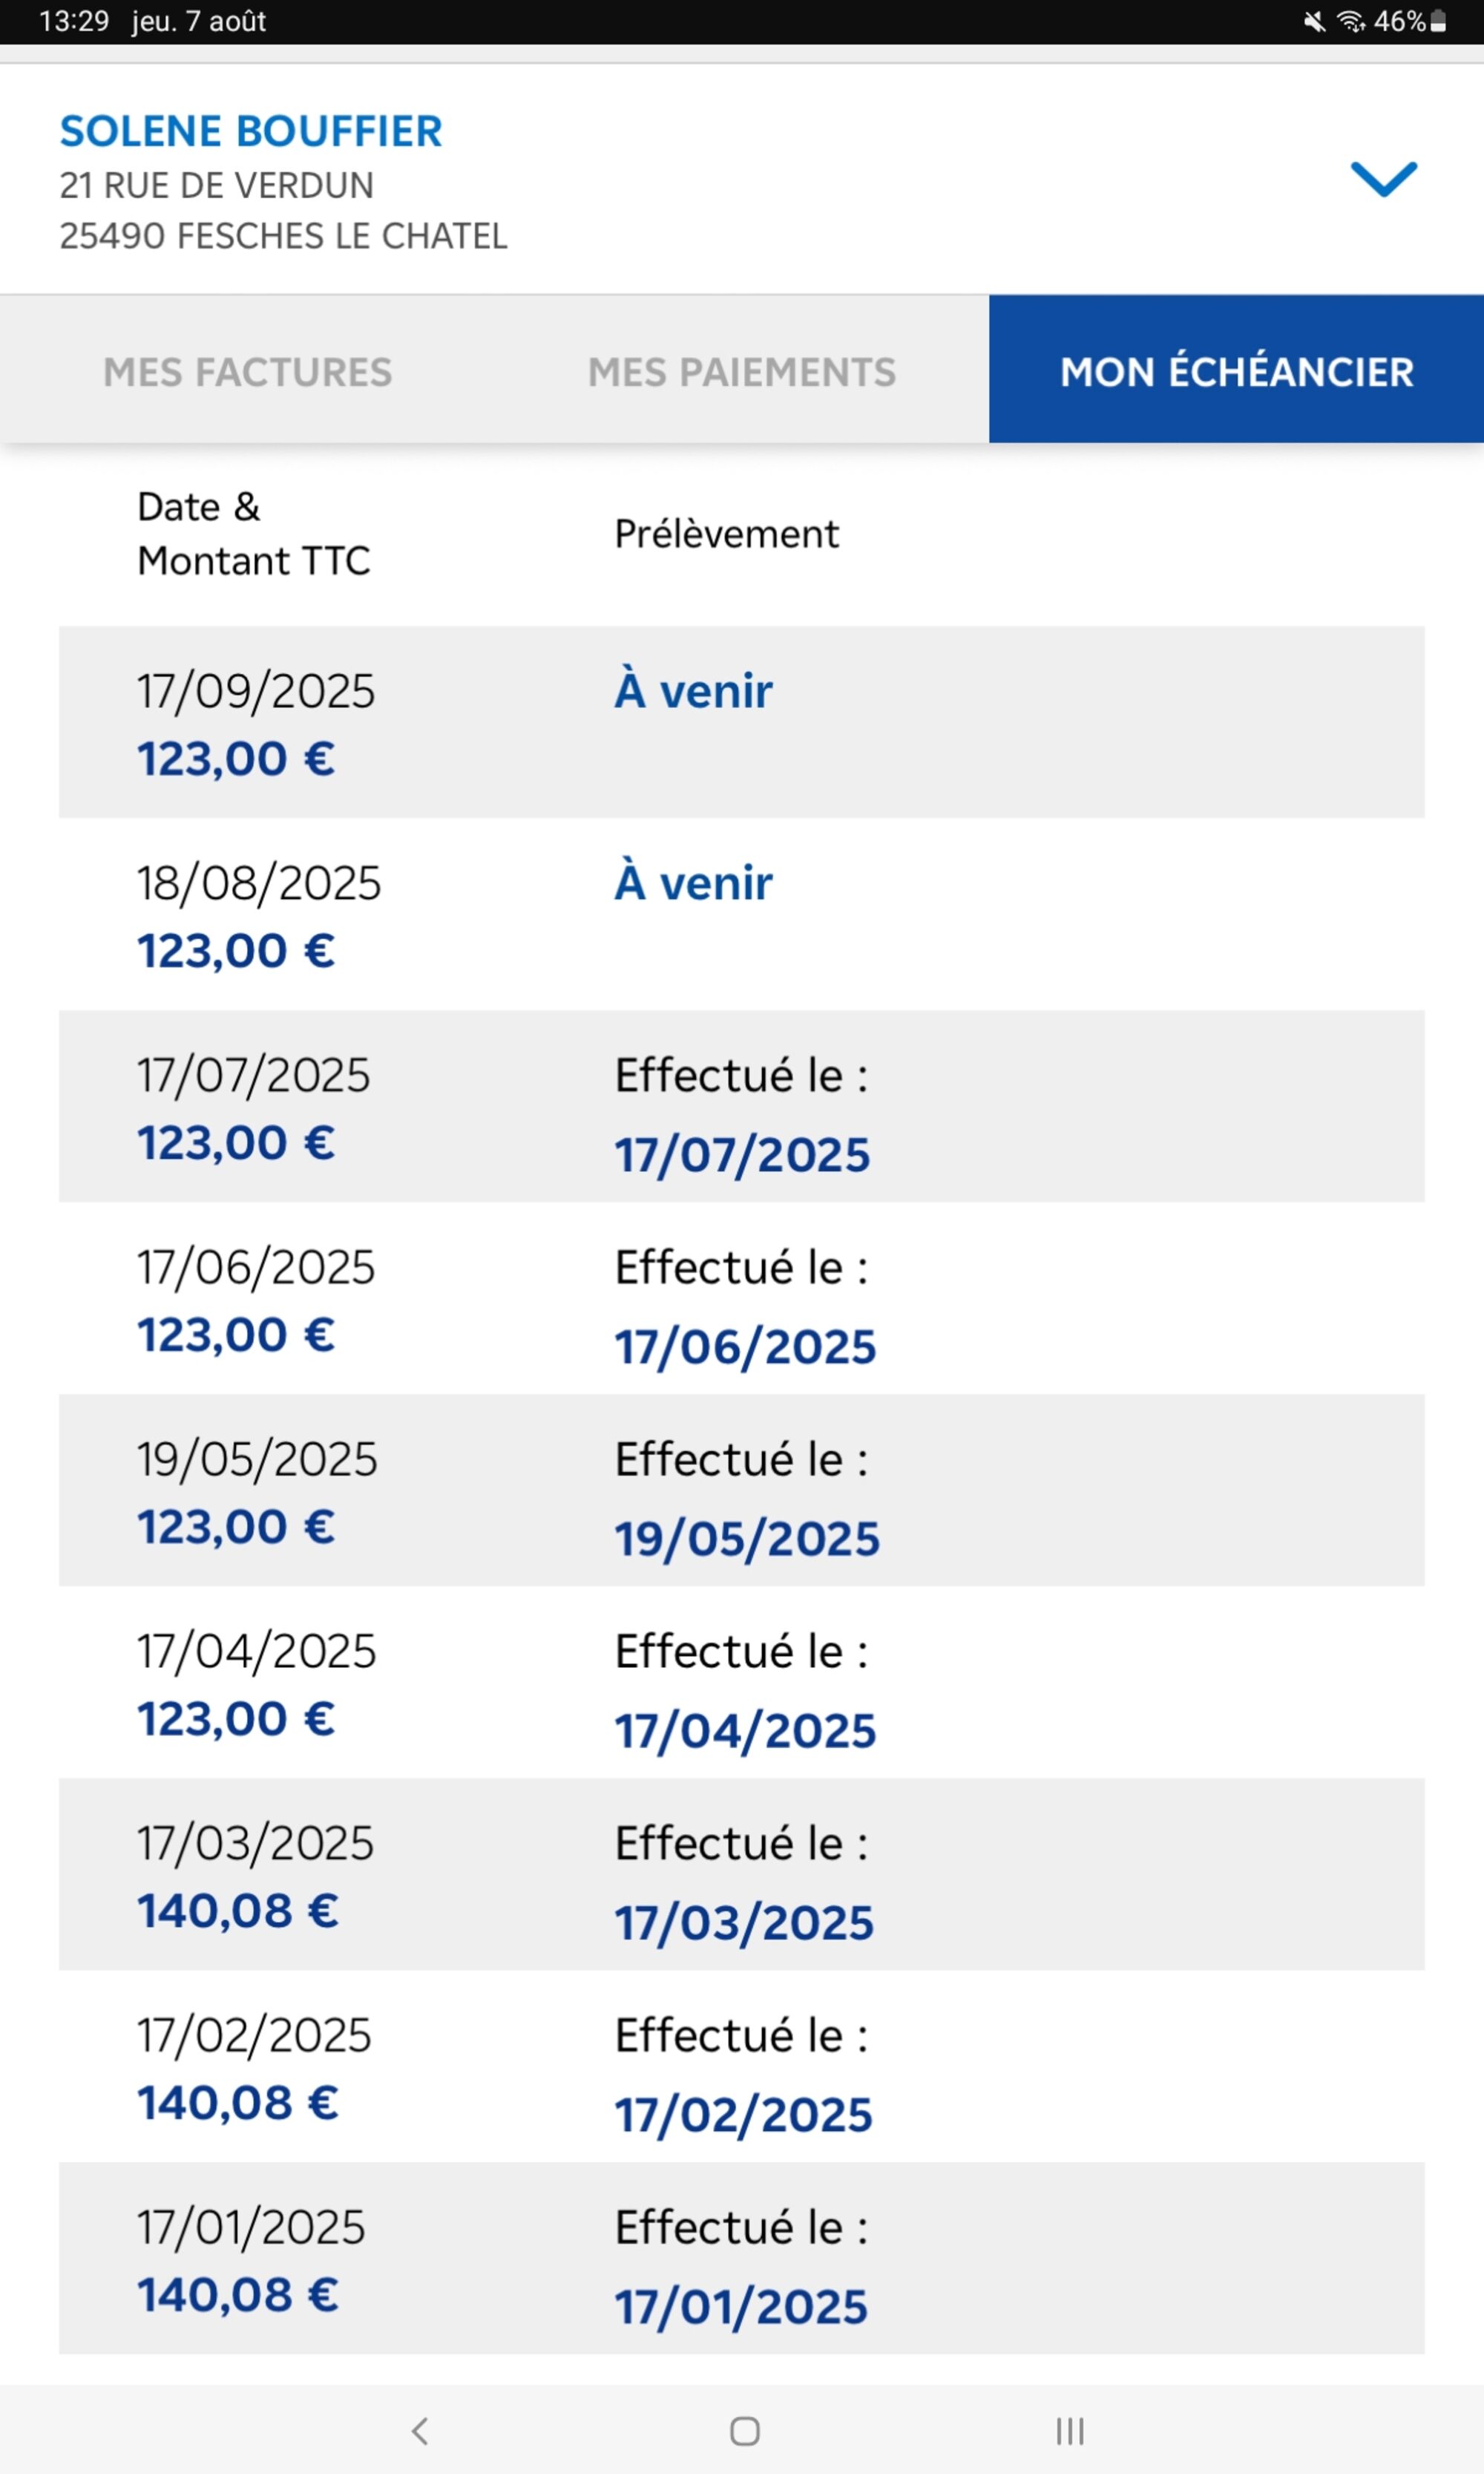The height and width of the screenshot is (2474, 1484).
Task: Select the 19/05/2025 installment row
Action: 741,1490
